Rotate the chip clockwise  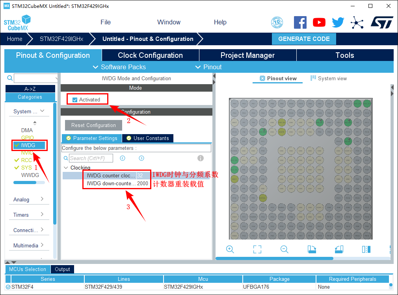click(x=312, y=249)
